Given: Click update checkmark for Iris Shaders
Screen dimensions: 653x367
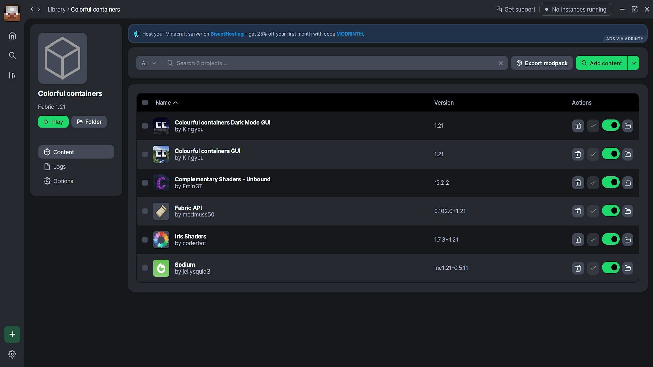Looking at the screenshot, I should point(593,240).
